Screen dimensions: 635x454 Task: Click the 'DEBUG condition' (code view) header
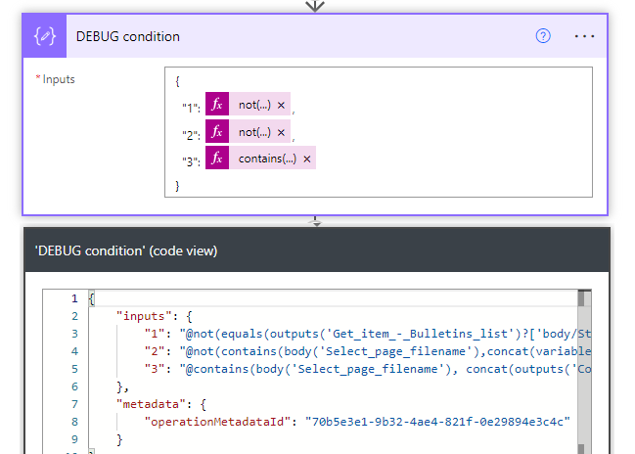(126, 250)
